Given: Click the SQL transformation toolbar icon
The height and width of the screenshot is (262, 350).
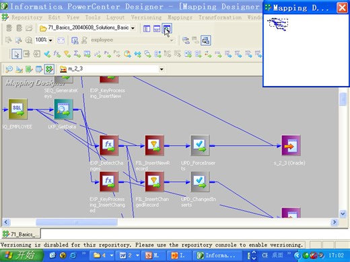Looking at the screenshot, I should point(217,54).
